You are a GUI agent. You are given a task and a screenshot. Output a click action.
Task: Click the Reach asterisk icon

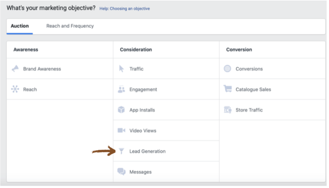tap(15, 89)
